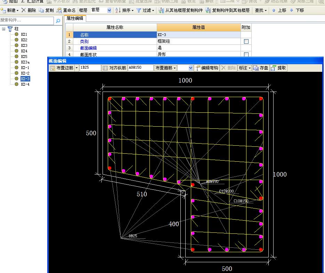Click the 510 dimension in drawing

click(142, 194)
